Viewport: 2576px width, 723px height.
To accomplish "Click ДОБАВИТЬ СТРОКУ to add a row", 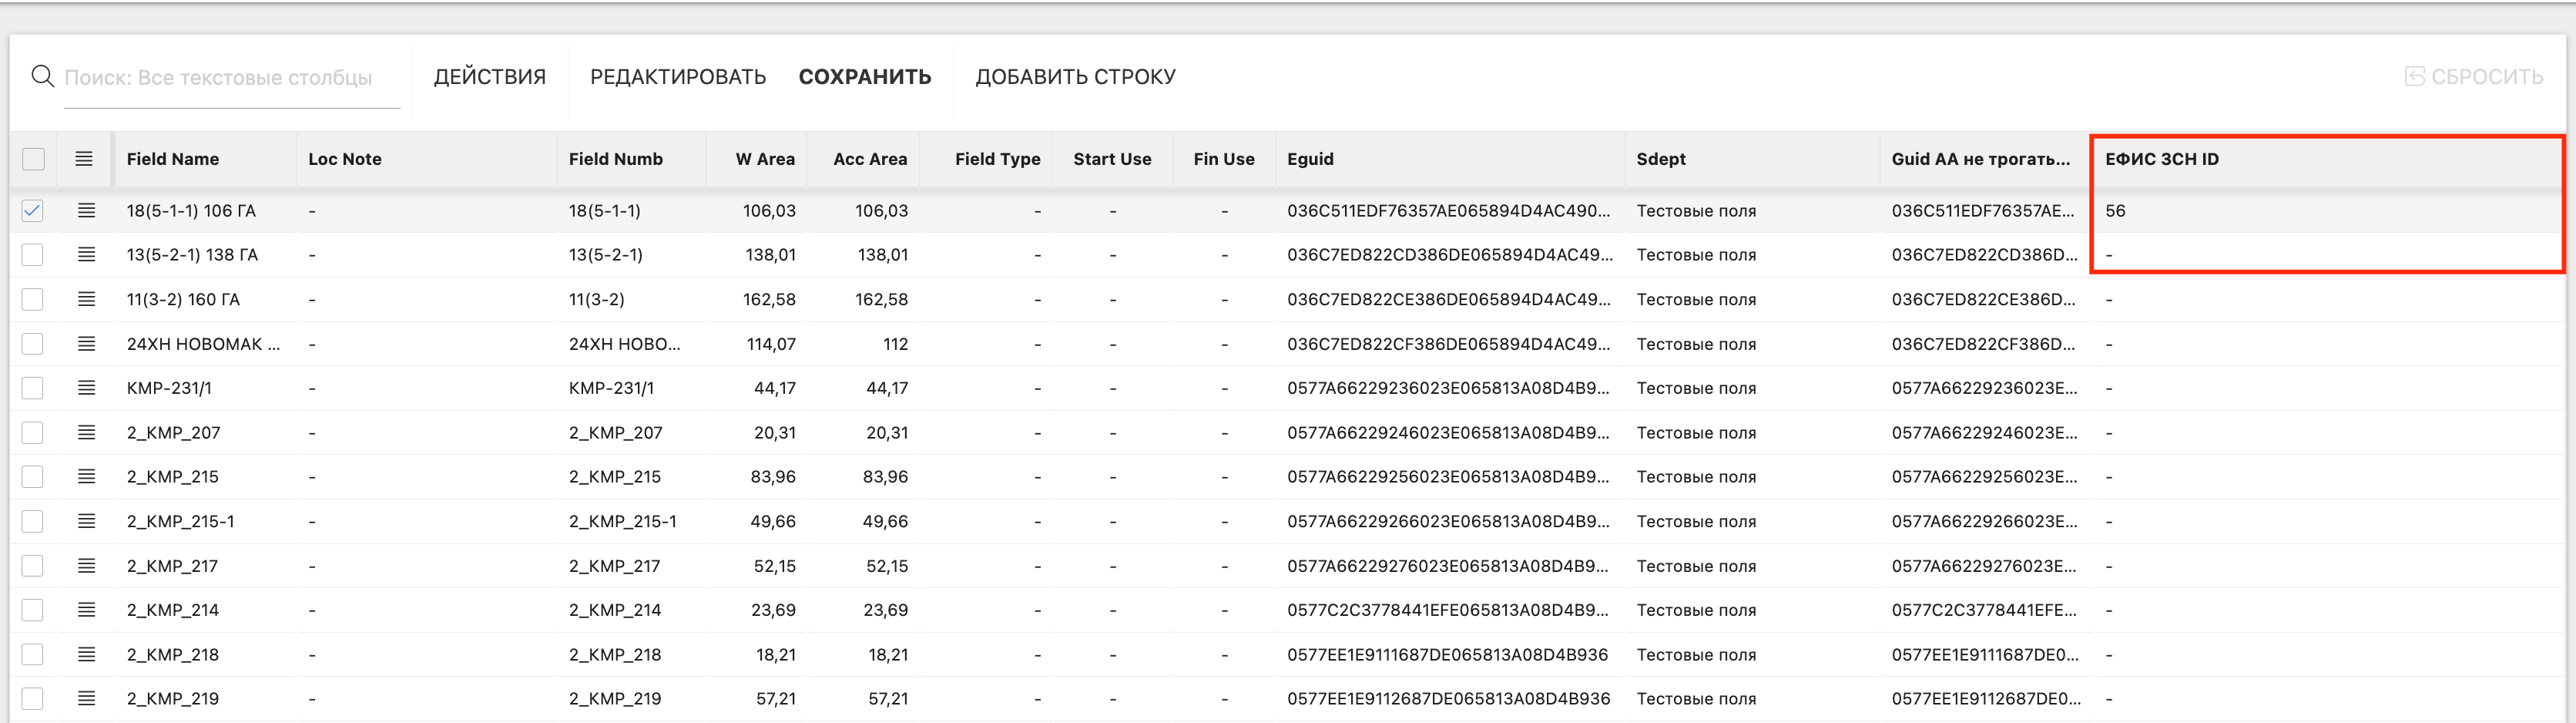I will point(1075,77).
